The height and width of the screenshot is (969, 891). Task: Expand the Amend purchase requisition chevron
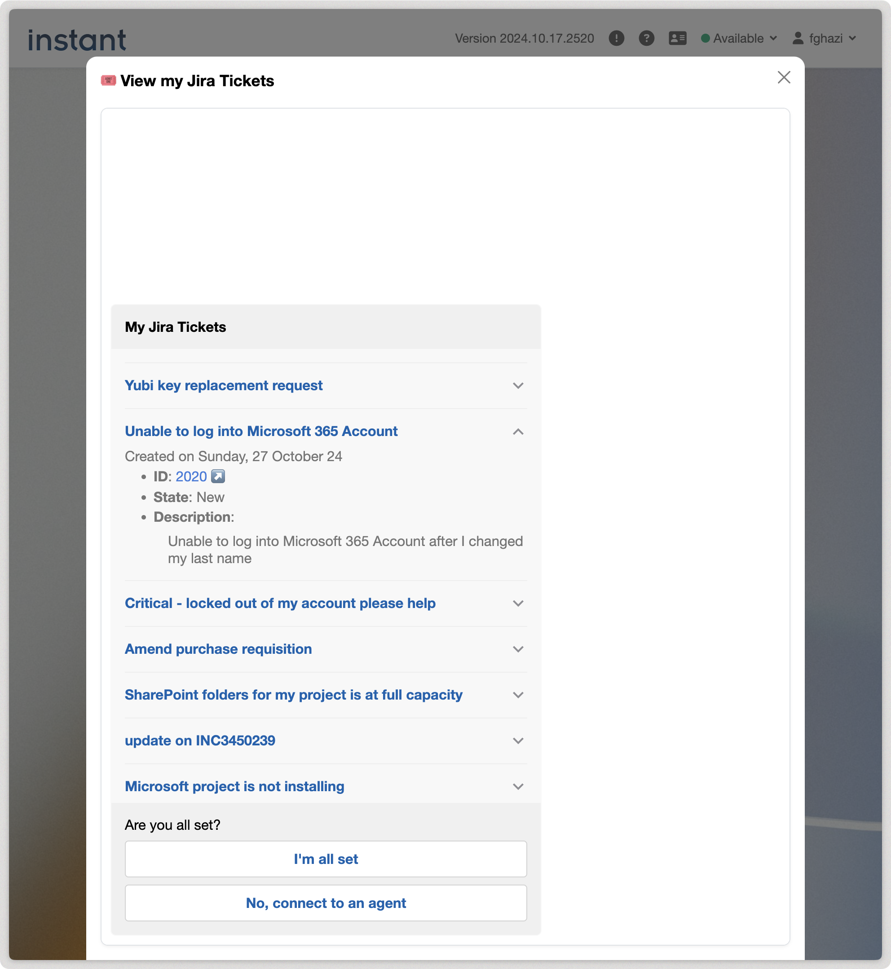[x=518, y=649]
